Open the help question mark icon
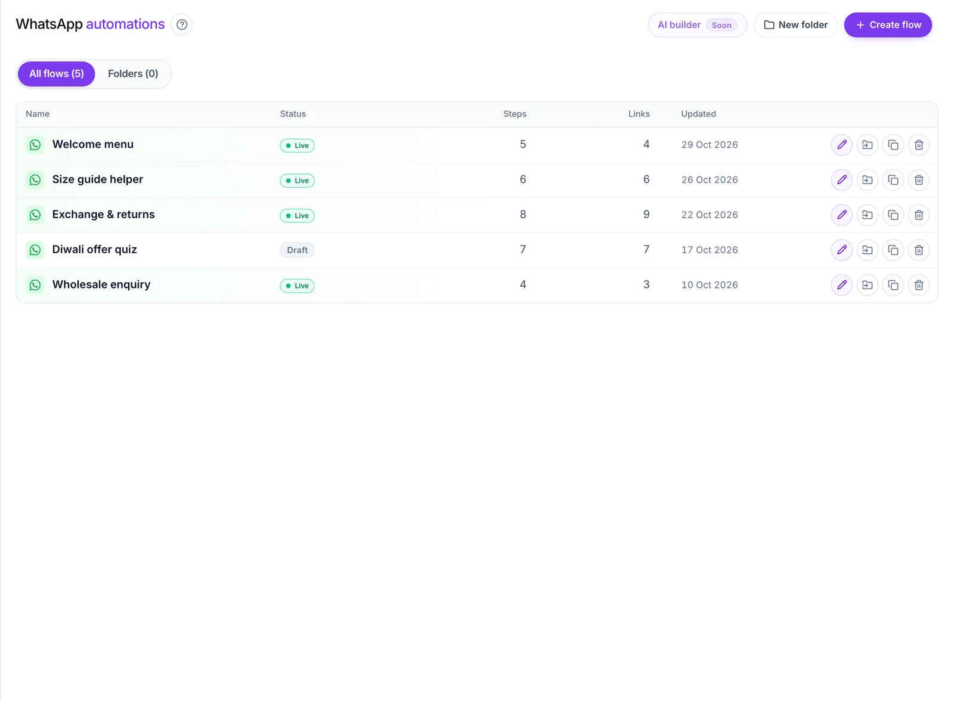 [182, 24]
